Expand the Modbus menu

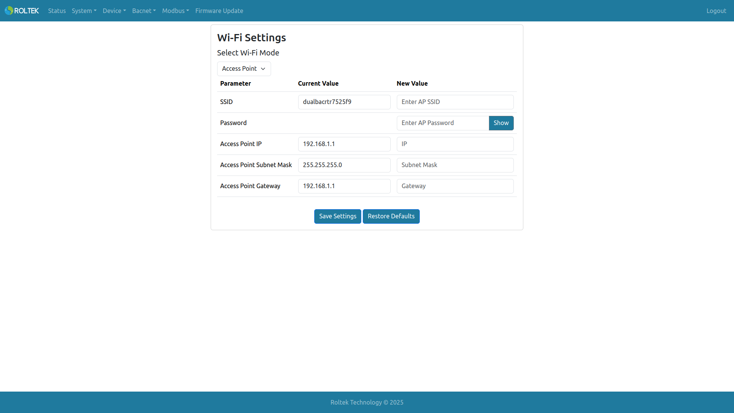(175, 11)
